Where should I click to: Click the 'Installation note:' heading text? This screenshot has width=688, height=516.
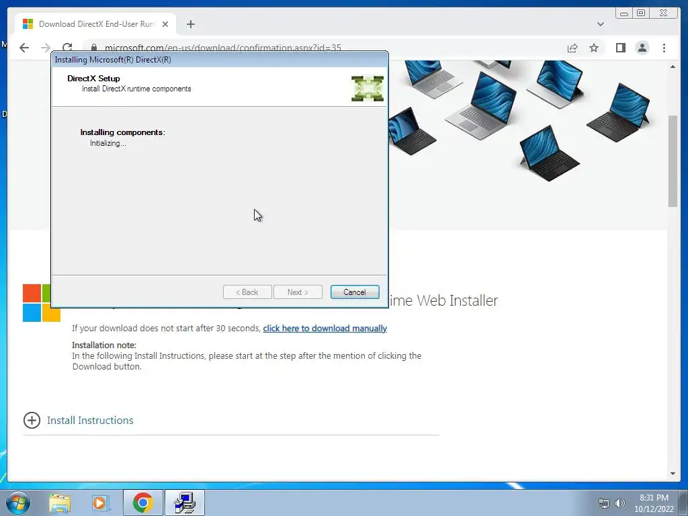point(104,345)
